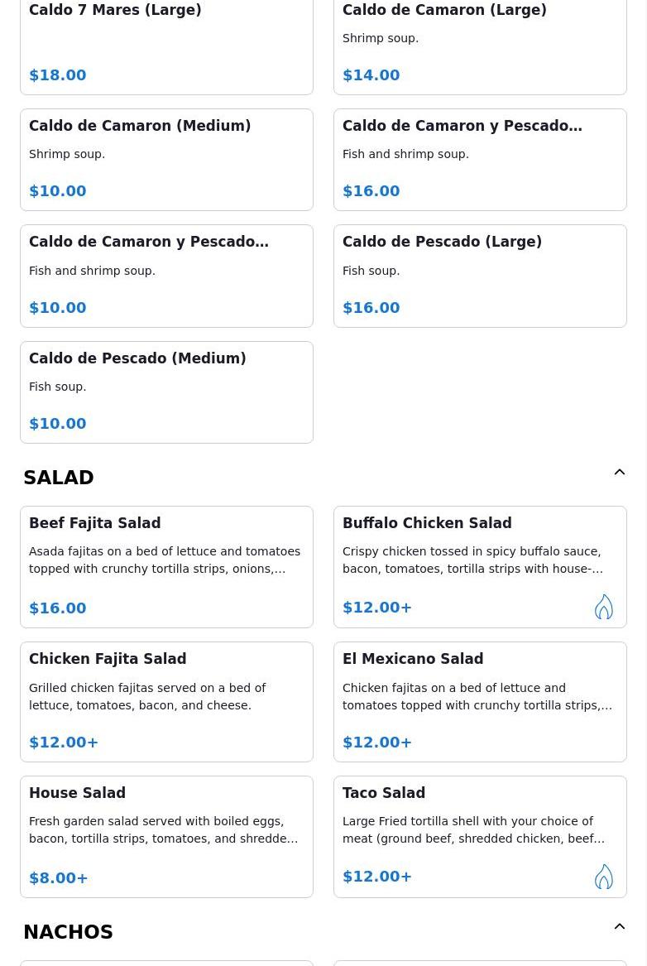
Task: Select Caldo de Camaron (Medium)
Action: coord(167,160)
